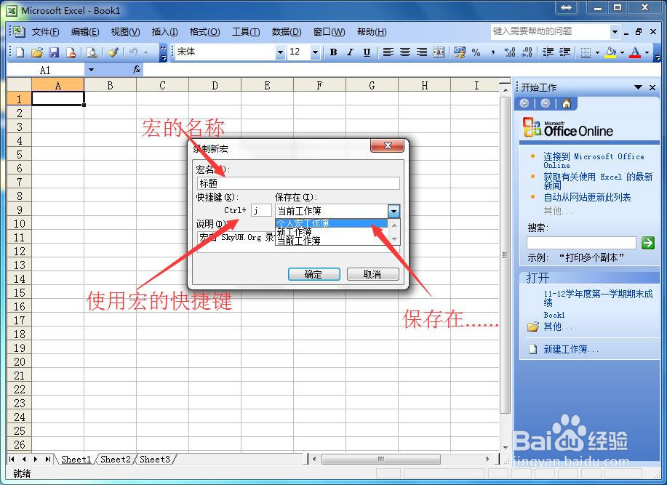Click task pane Home icon

pos(566,103)
